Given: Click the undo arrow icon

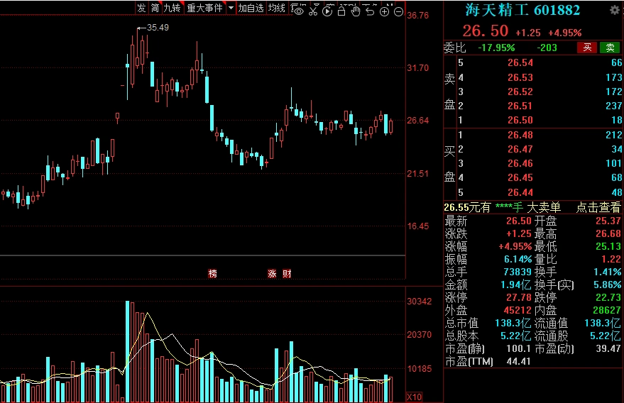Looking at the screenshot, I should click(370, 10).
